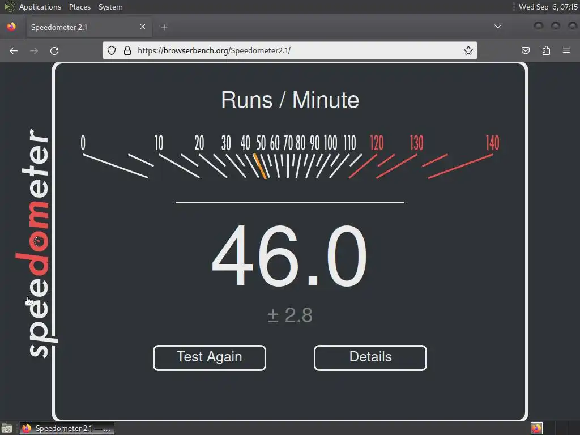
Task: Open the System menu
Action: click(110, 7)
